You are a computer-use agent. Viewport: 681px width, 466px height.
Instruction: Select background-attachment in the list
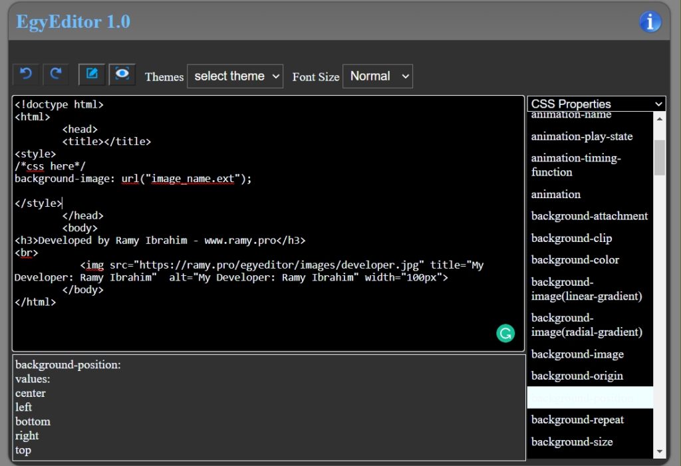[589, 216]
